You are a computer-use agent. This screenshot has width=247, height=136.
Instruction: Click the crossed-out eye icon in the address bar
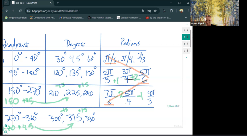coord(149,11)
